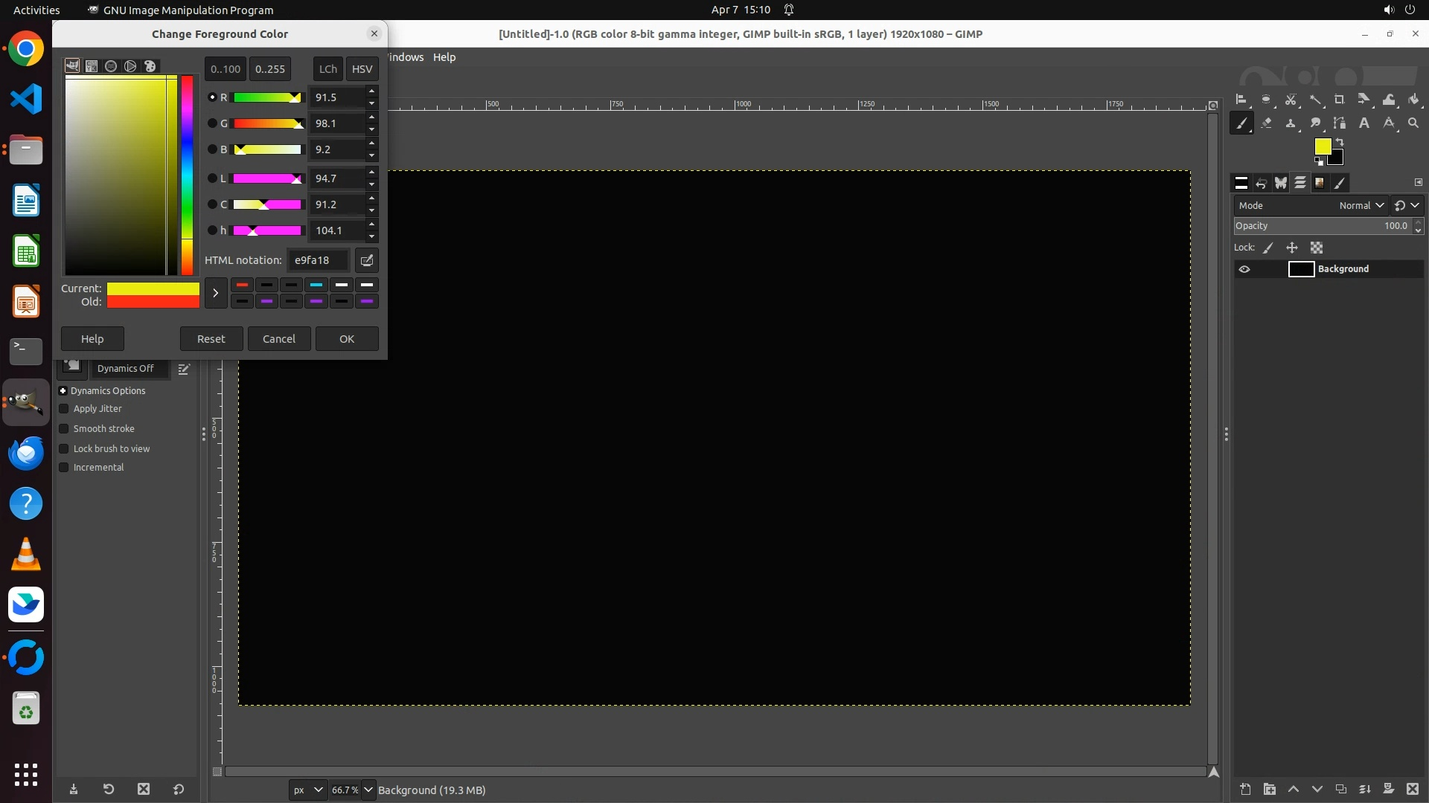
Task: Open the px unit dropdown in status bar
Action: (x=307, y=790)
